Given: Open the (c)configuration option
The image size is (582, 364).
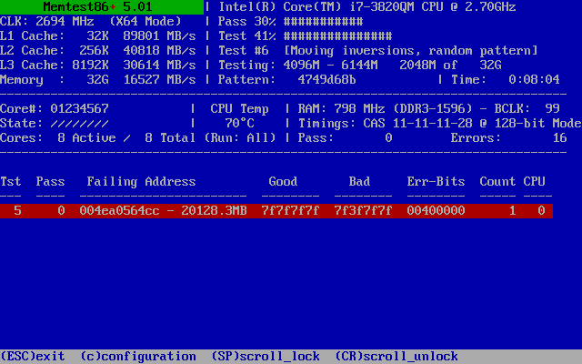Looking at the screenshot, I should click(x=138, y=356).
